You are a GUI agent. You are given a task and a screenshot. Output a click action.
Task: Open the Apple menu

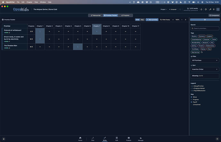point(3,2)
